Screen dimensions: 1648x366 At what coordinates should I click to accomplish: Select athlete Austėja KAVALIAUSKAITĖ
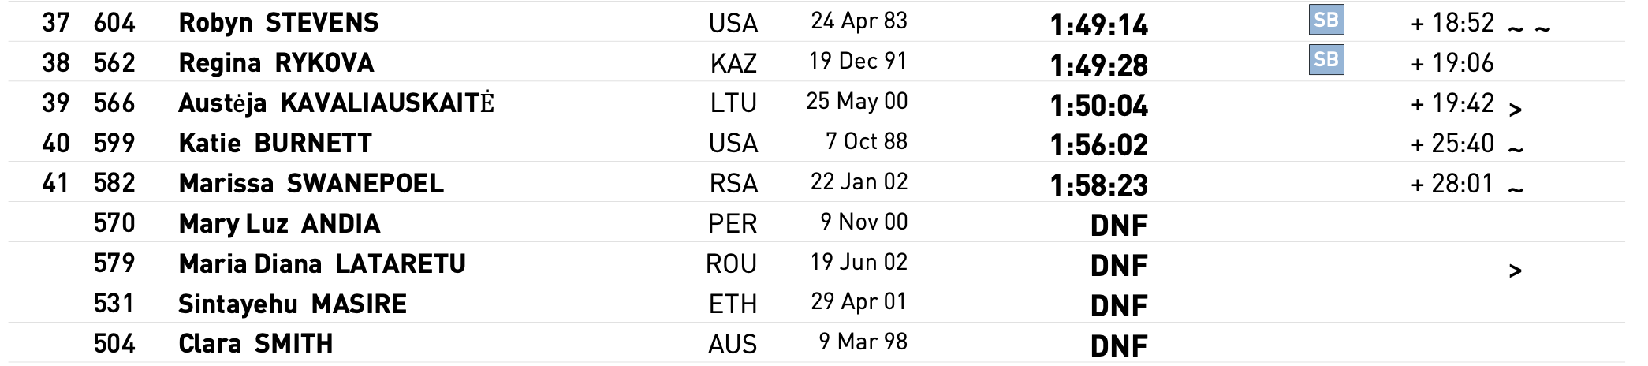tap(337, 103)
